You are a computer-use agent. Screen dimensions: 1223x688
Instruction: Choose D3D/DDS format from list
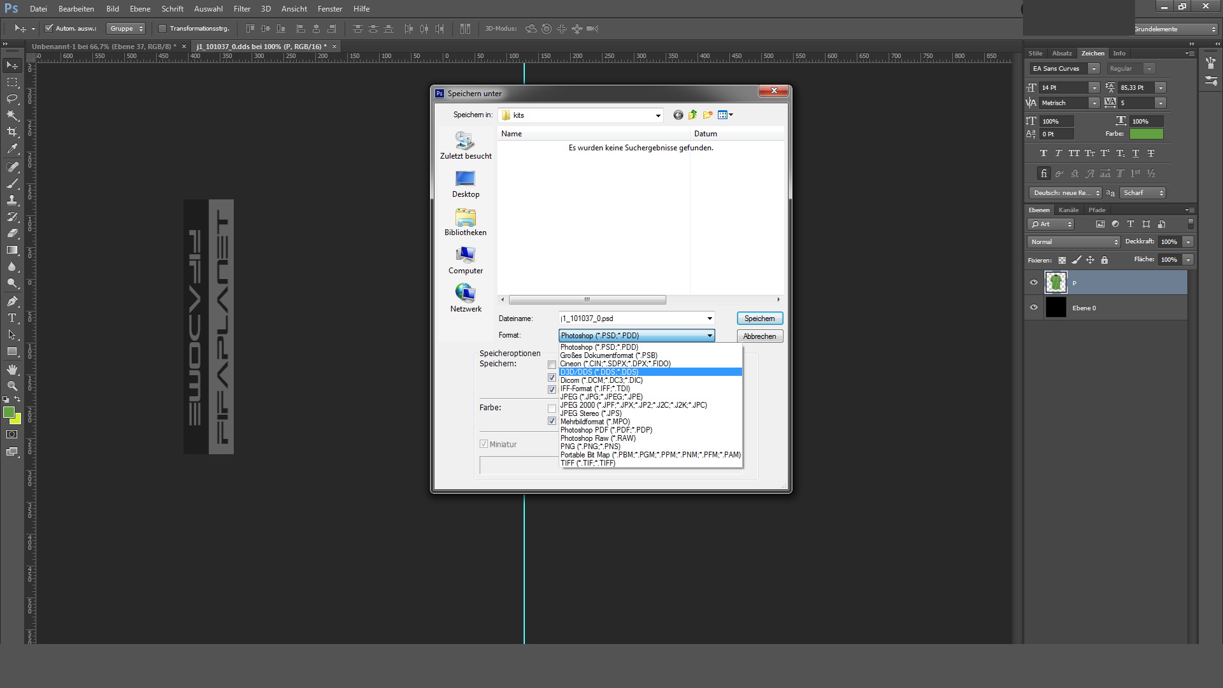pyautogui.click(x=650, y=372)
